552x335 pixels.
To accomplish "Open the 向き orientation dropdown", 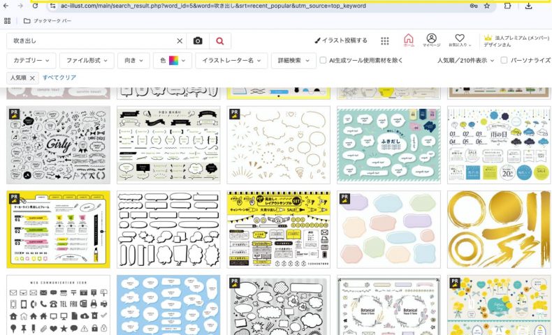I will [133, 61].
